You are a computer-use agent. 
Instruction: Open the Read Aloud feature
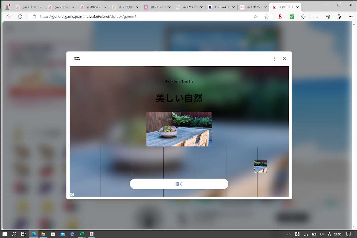(x=256, y=16)
